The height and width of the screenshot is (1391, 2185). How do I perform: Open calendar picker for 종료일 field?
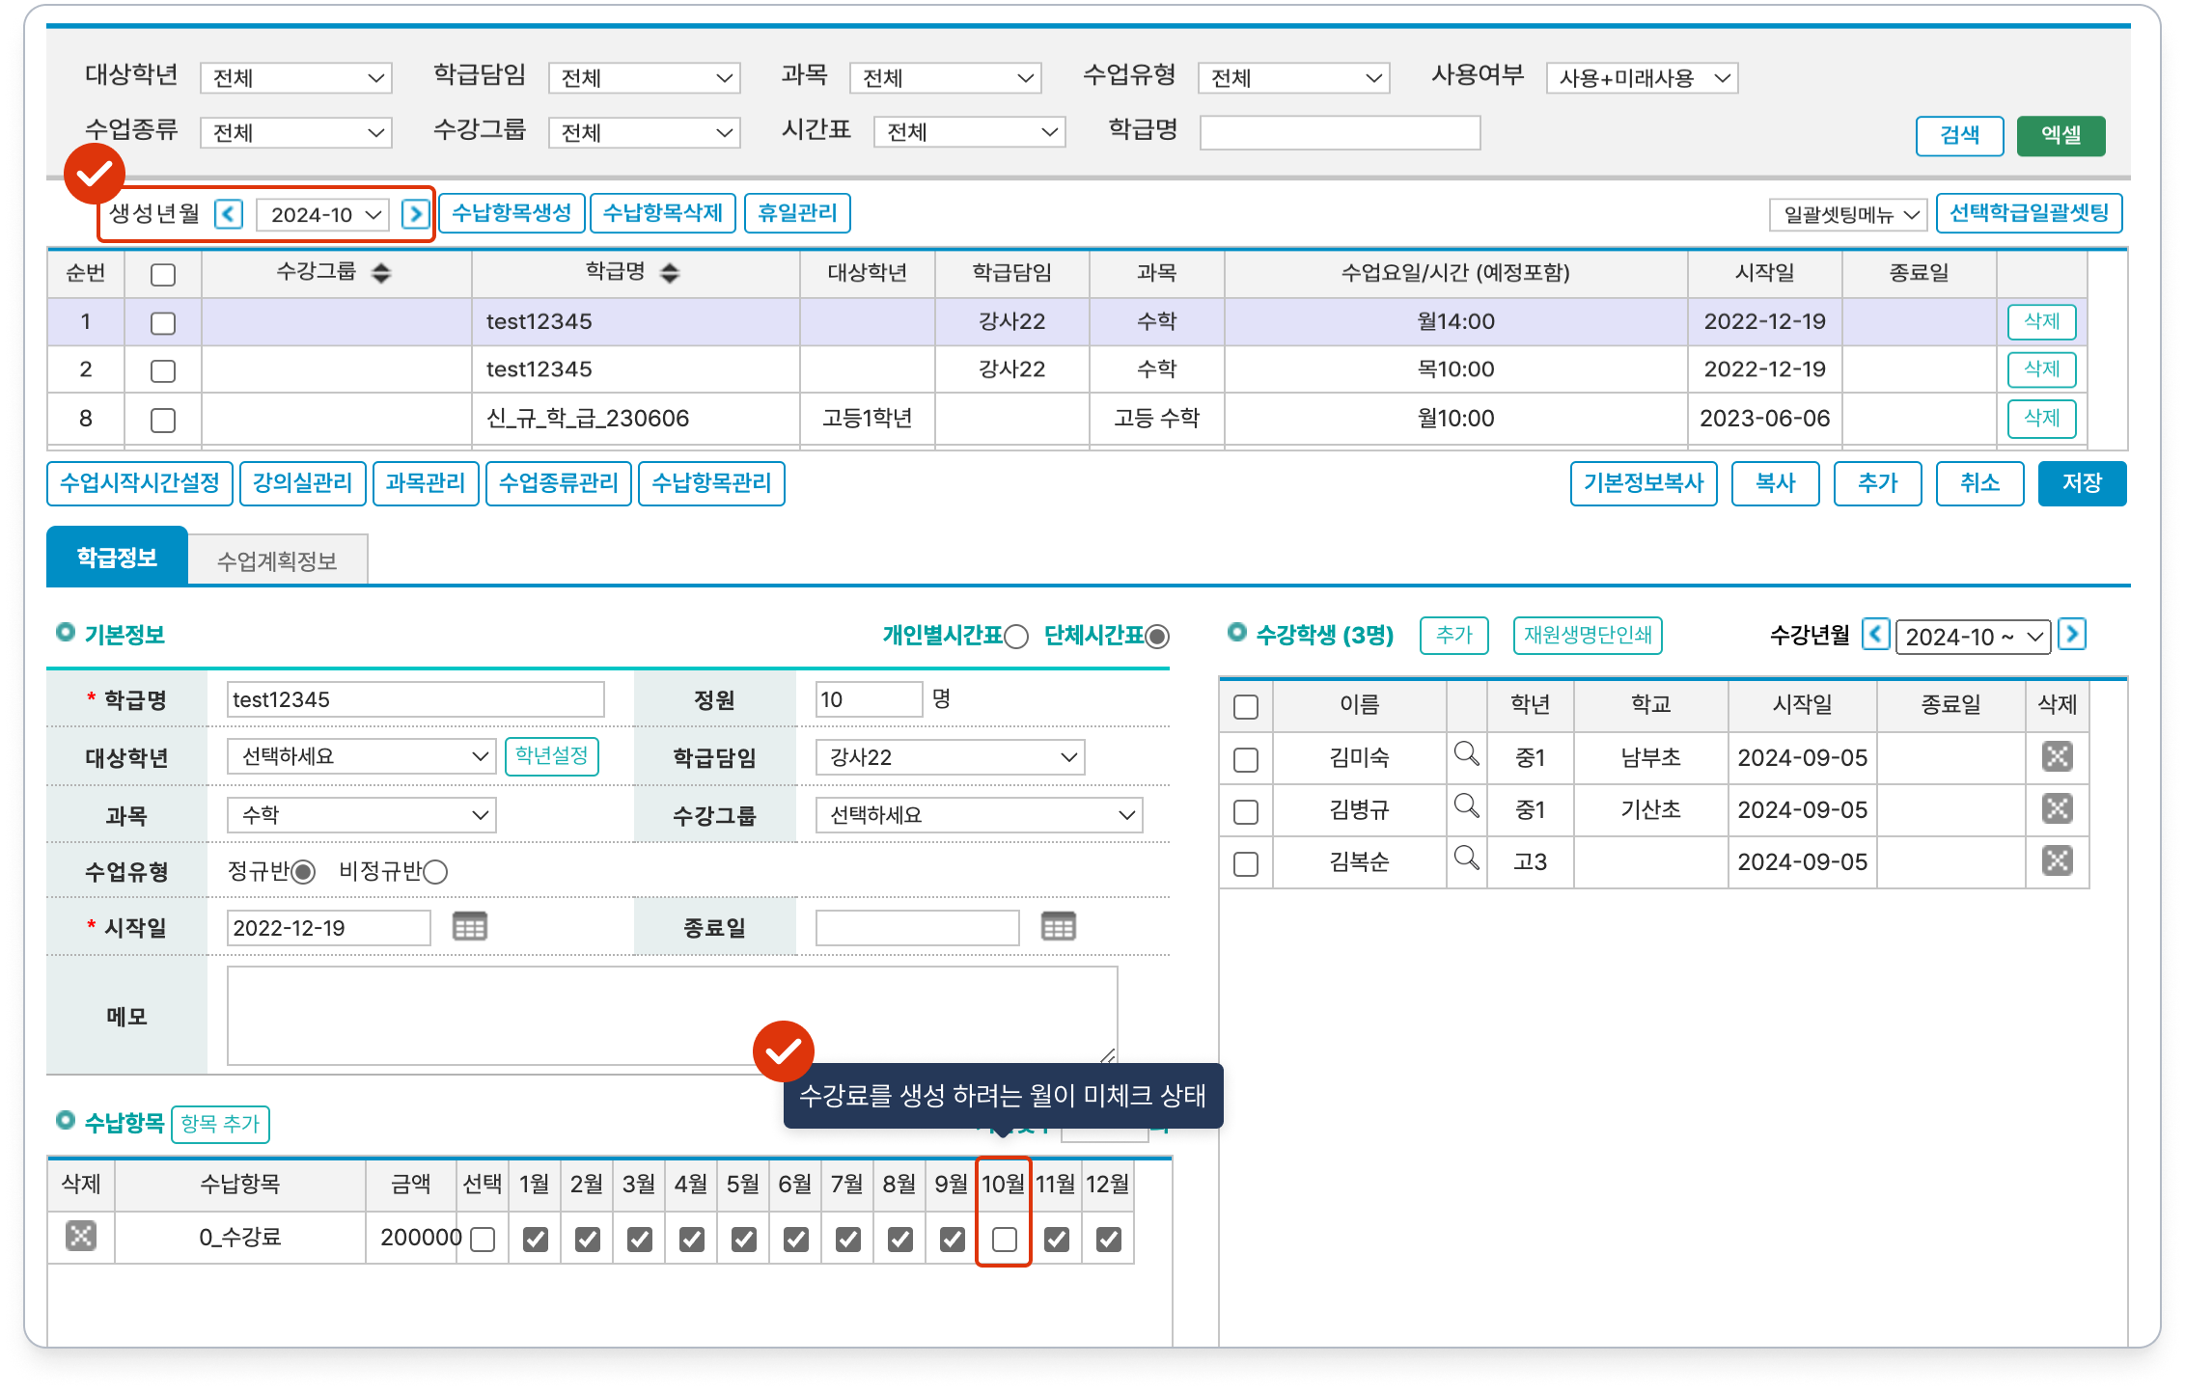(x=1058, y=926)
